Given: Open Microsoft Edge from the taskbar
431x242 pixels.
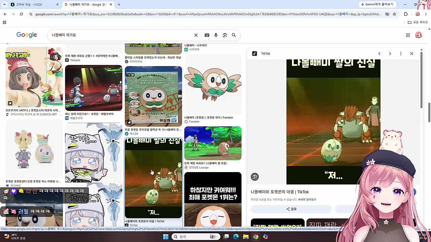Looking at the screenshot, I should (236, 237).
